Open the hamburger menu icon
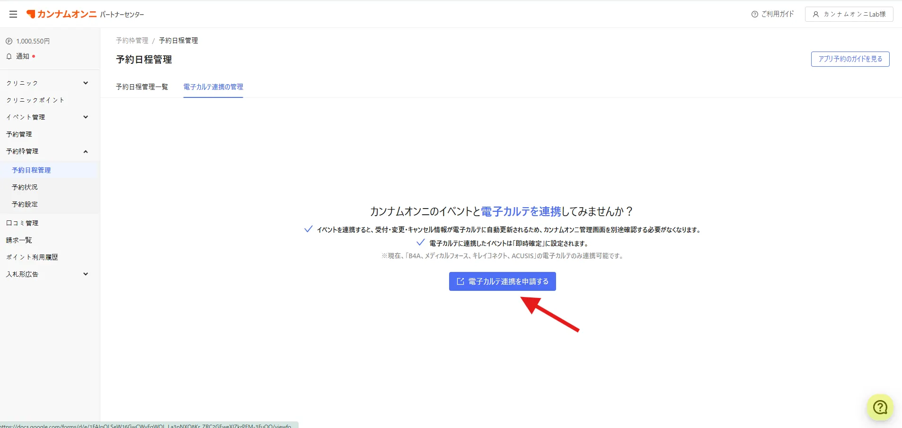 [13, 14]
